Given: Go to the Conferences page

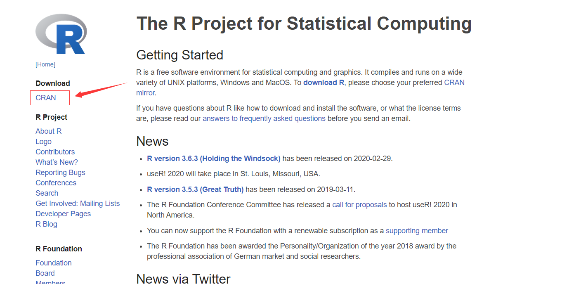Looking at the screenshot, I should pos(56,183).
